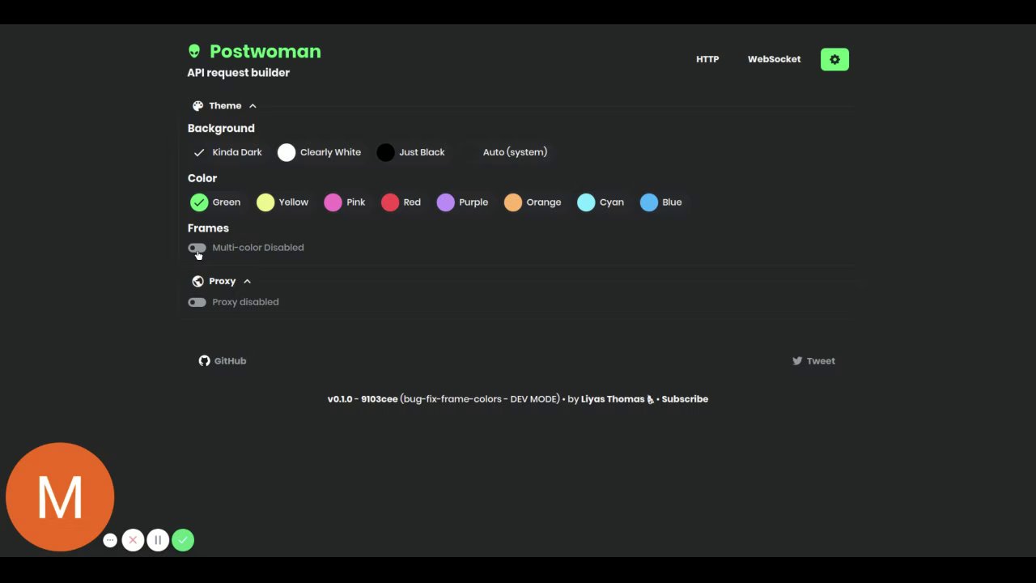The width and height of the screenshot is (1036, 583).
Task: Click the Theme palette icon
Action: pos(197,106)
